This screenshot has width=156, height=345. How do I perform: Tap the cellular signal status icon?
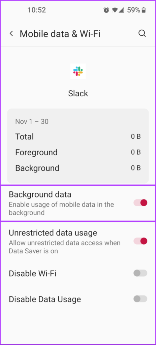pos(121,10)
